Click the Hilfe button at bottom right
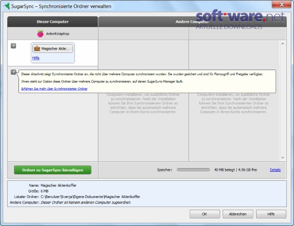Screen dimensions: 294x226 pos(271,214)
